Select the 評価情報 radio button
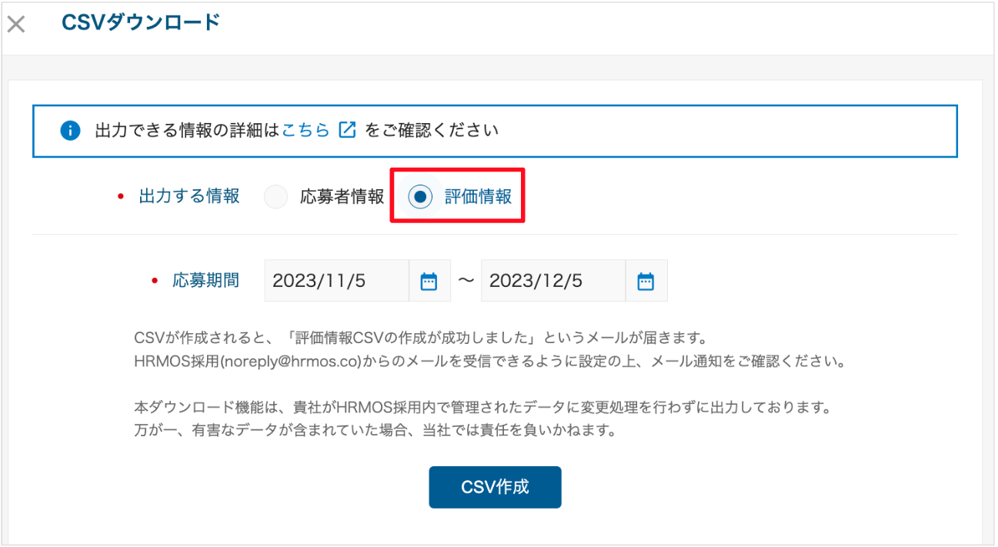 pyautogui.click(x=420, y=197)
